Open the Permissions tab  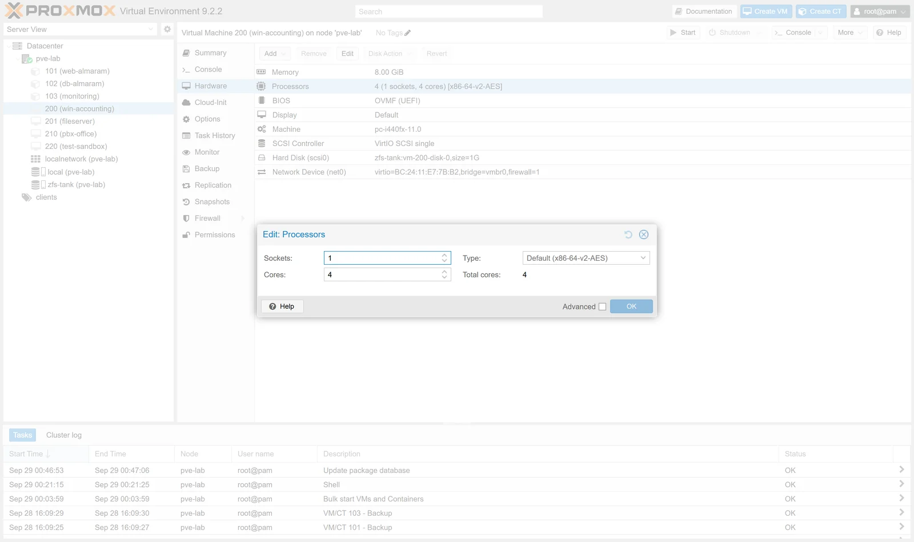216,235
